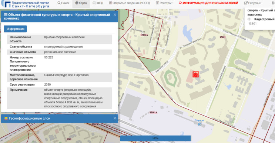Click the move arrows icon near Кадастровый
The image size is (275, 143).
coord(249,19)
